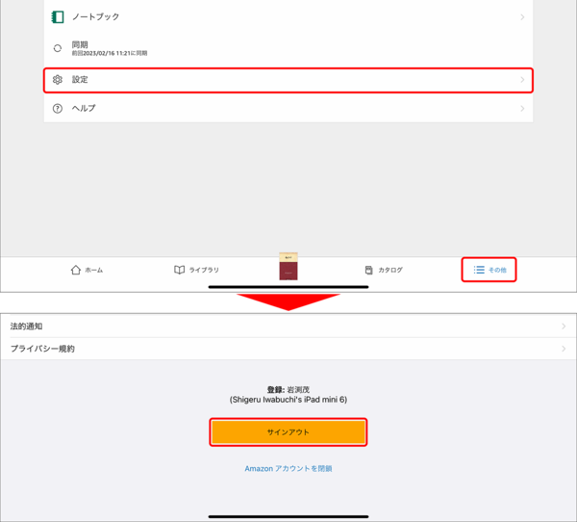Open the 法的通知 row chevron

(x=564, y=326)
